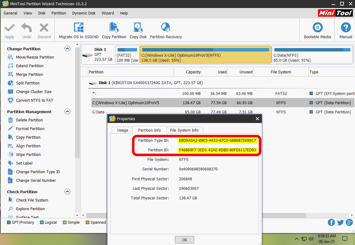This screenshot has height=245, width=355.
Task: Choose Align Partition
Action: pos(28,146)
